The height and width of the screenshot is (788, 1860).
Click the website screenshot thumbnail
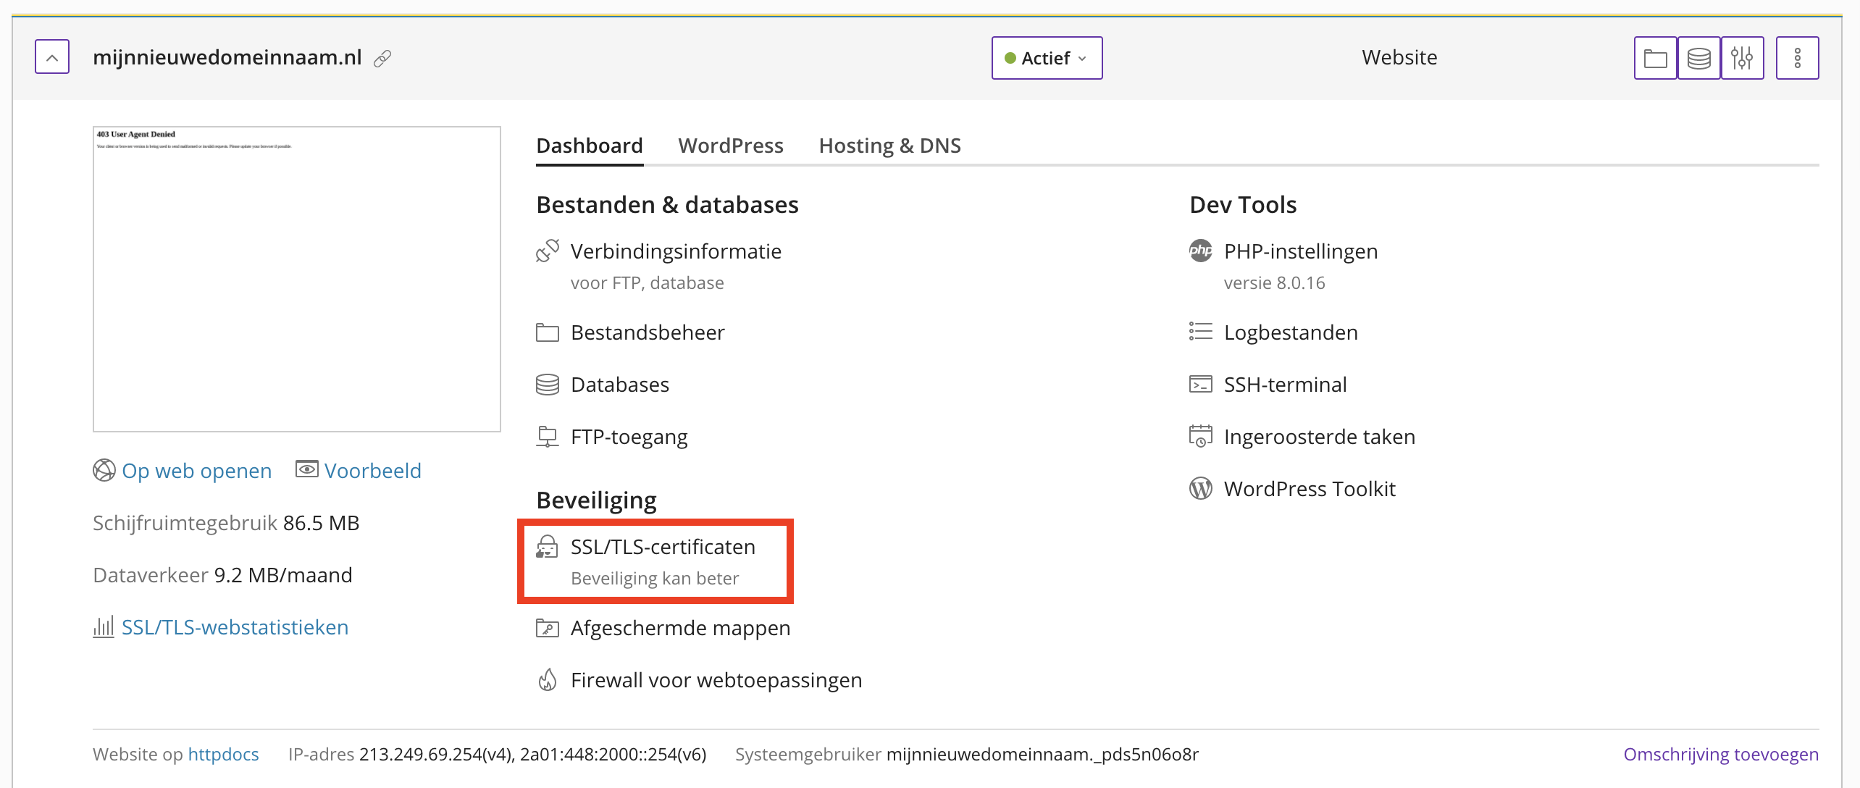click(x=296, y=279)
